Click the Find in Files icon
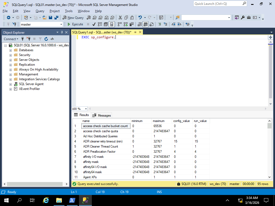275x206 pixels. pyautogui.click(x=178, y=18)
